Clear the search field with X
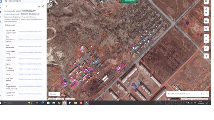This screenshot has height=120, width=214. (44, 1)
